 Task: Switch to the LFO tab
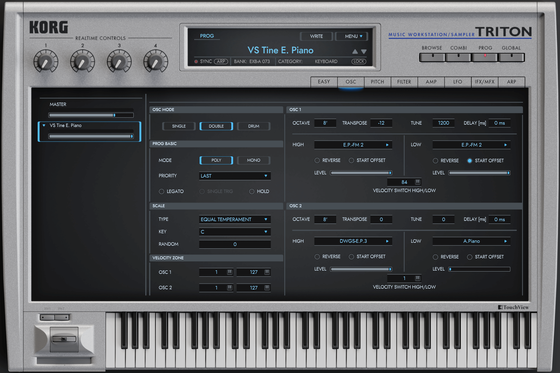click(x=458, y=82)
